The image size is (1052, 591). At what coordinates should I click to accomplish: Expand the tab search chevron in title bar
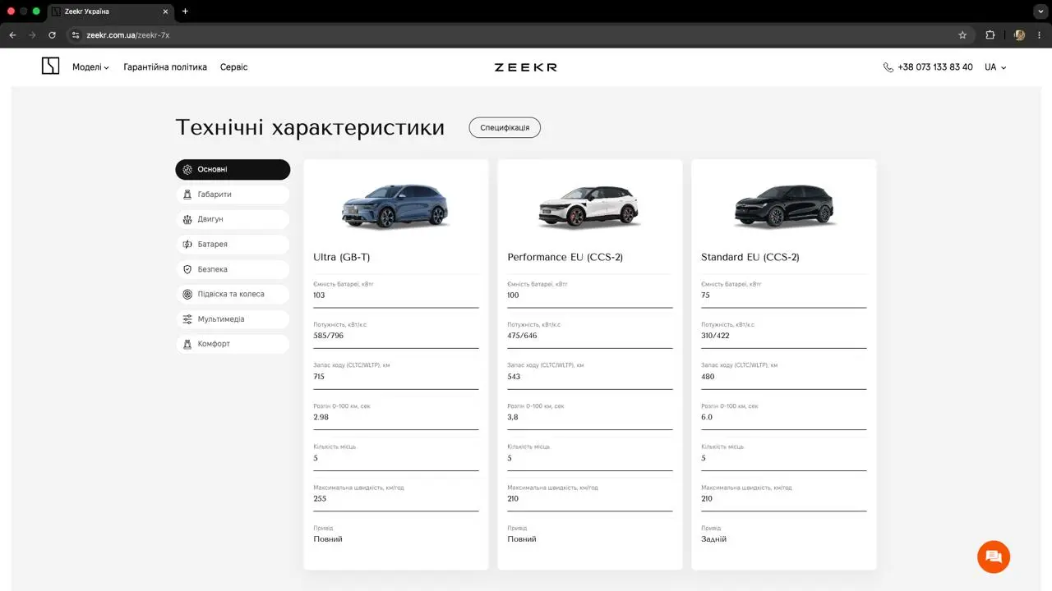tap(1039, 11)
